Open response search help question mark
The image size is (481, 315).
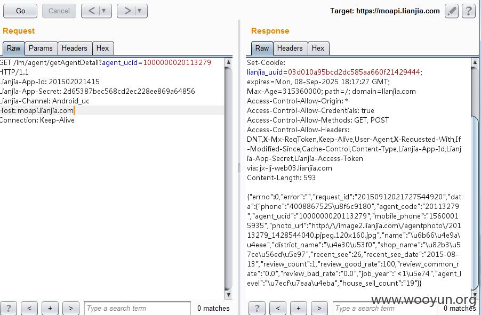point(257,308)
